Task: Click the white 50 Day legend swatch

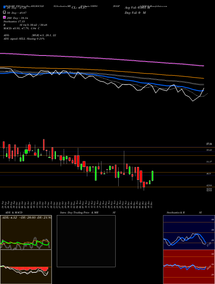Action: pos(5,12)
